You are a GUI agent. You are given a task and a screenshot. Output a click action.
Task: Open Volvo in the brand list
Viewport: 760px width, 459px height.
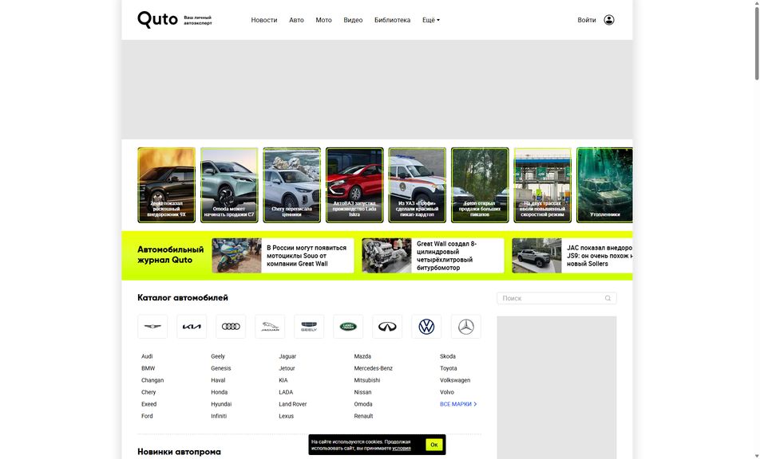(447, 392)
